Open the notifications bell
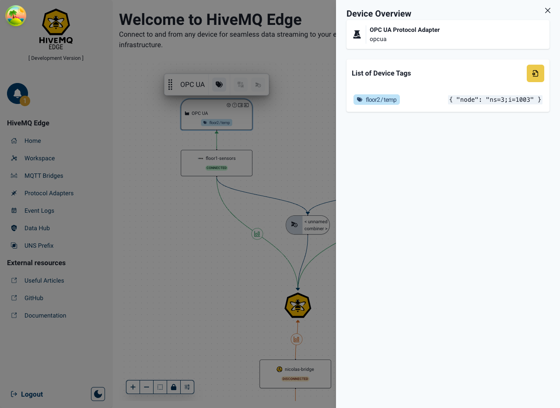The width and height of the screenshot is (560, 408). pos(17,93)
